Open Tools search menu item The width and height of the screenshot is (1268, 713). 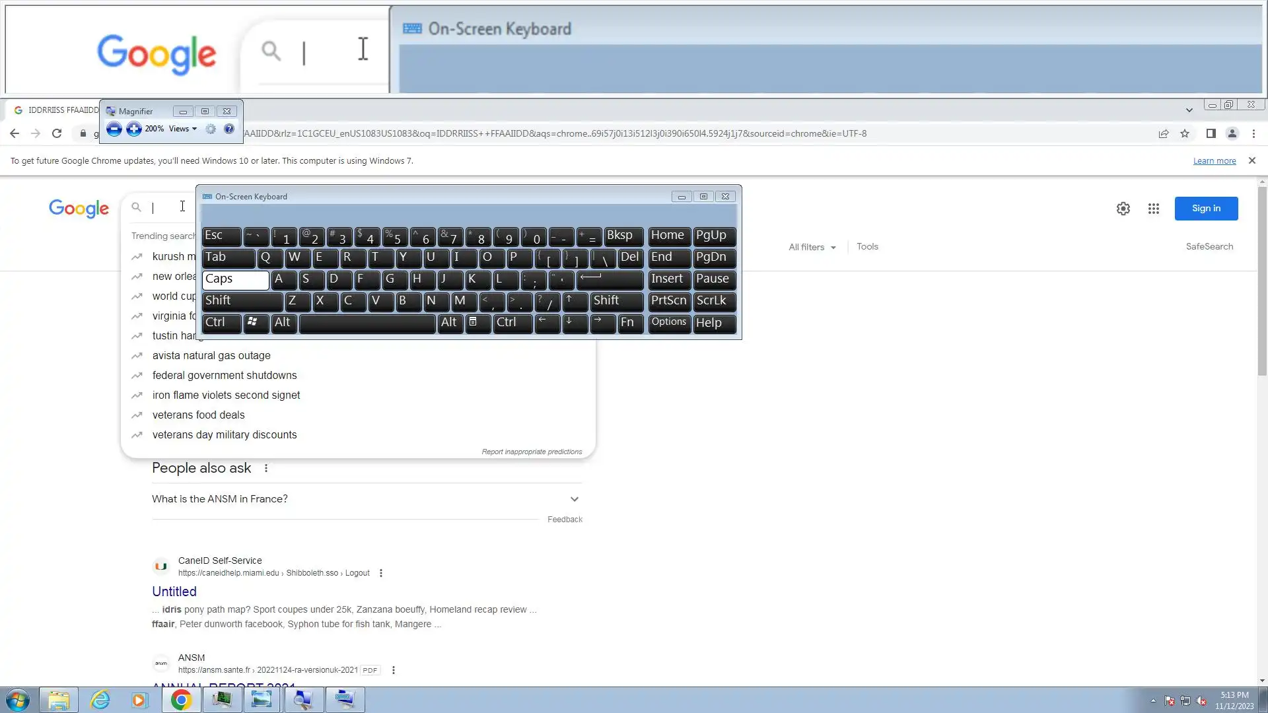click(867, 246)
